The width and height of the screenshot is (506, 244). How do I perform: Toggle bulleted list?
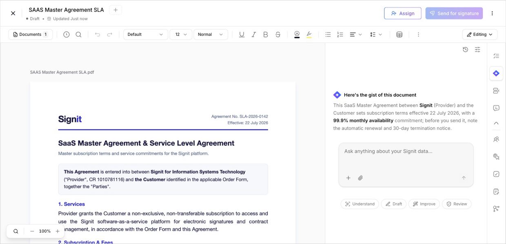(328, 35)
